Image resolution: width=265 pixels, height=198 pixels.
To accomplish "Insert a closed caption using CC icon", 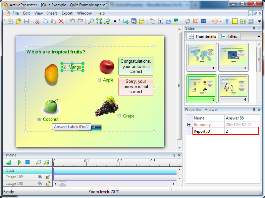I will [x=203, y=21].
